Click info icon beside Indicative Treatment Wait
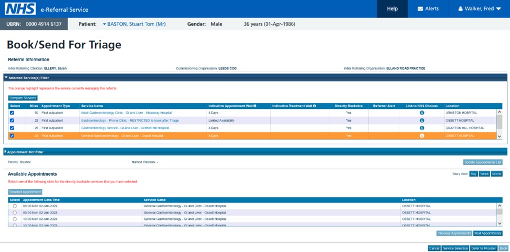This screenshot has height=252, width=510. click(315, 106)
